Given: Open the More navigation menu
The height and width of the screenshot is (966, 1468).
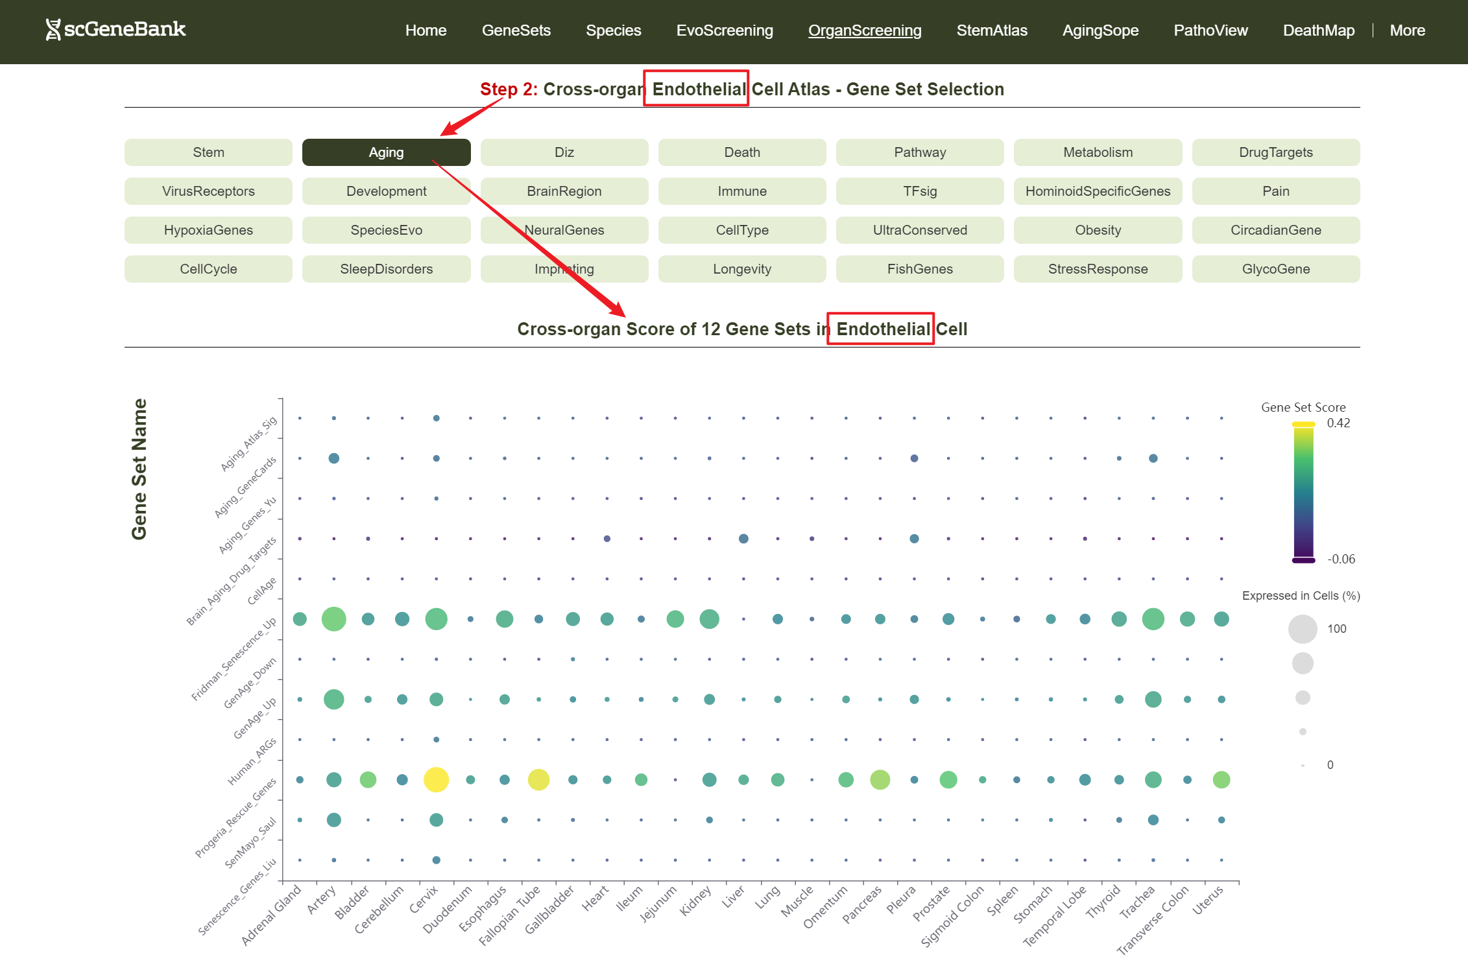Looking at the screenshot, I should [1406, 30].
